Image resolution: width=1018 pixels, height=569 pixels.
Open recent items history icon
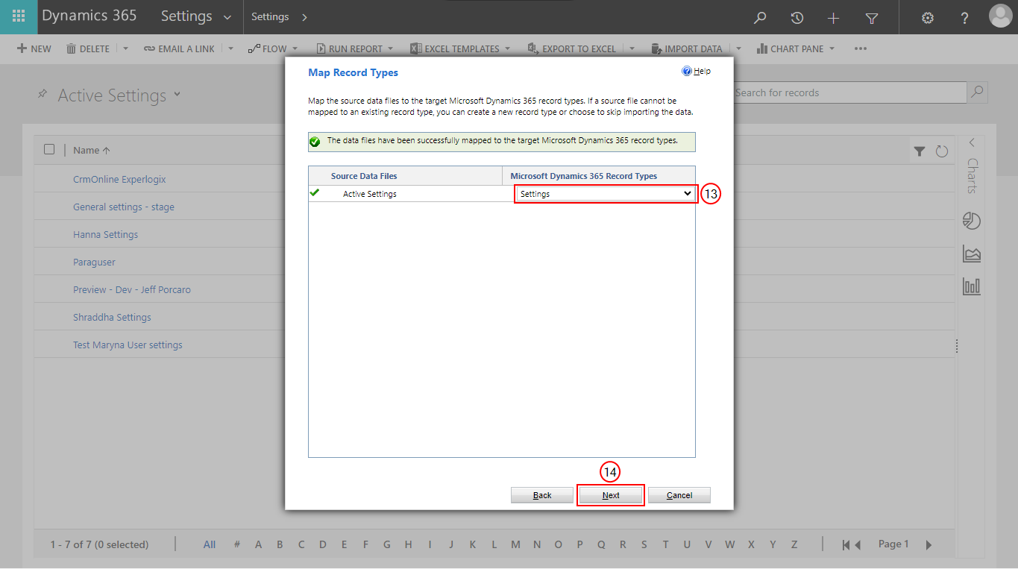(x=797, y=18)
